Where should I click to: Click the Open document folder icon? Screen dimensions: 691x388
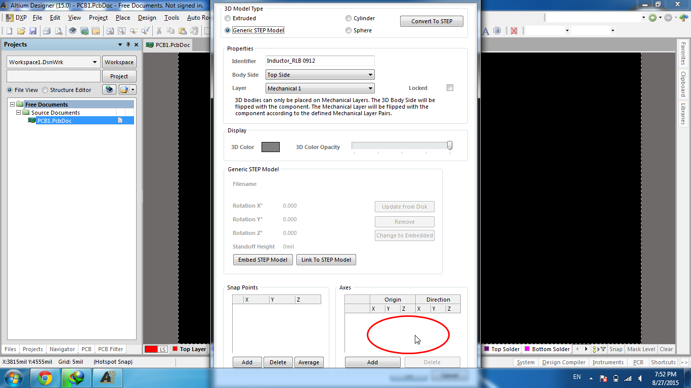pos(21,31)
